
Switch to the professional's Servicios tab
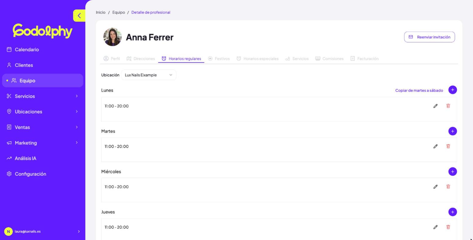click(x=297, y=58)
